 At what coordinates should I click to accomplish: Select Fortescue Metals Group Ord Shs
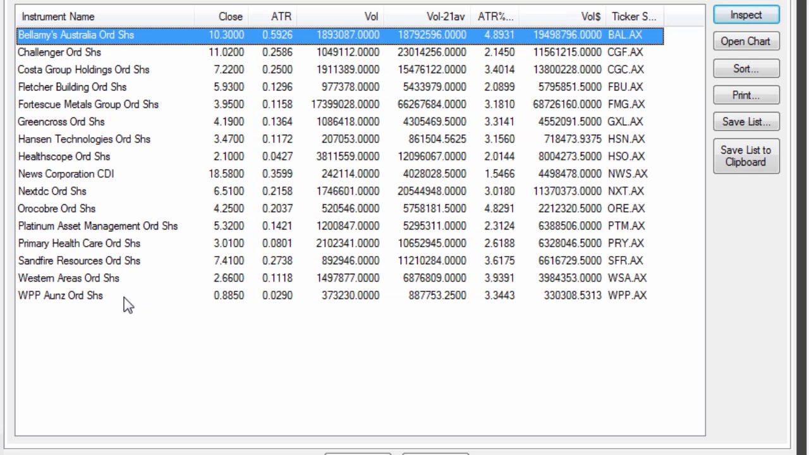coord(340,104)
